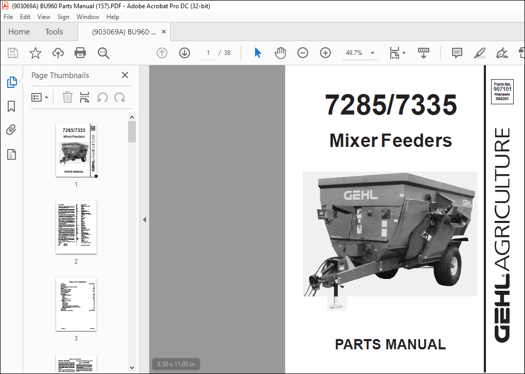Select the (903069A) BU960 document tab
Viewport: 525px width, 374px height.
point(123,32)
